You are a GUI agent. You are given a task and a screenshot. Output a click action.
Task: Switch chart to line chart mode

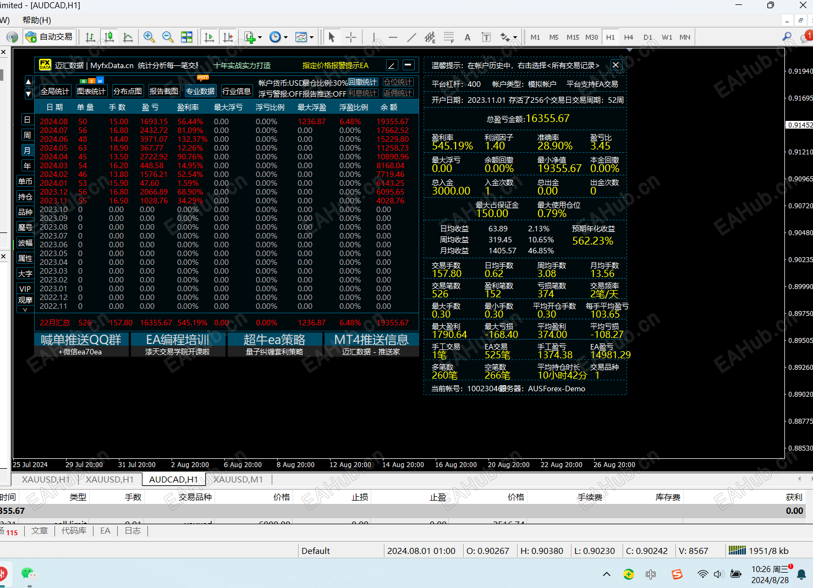(128, 37)
